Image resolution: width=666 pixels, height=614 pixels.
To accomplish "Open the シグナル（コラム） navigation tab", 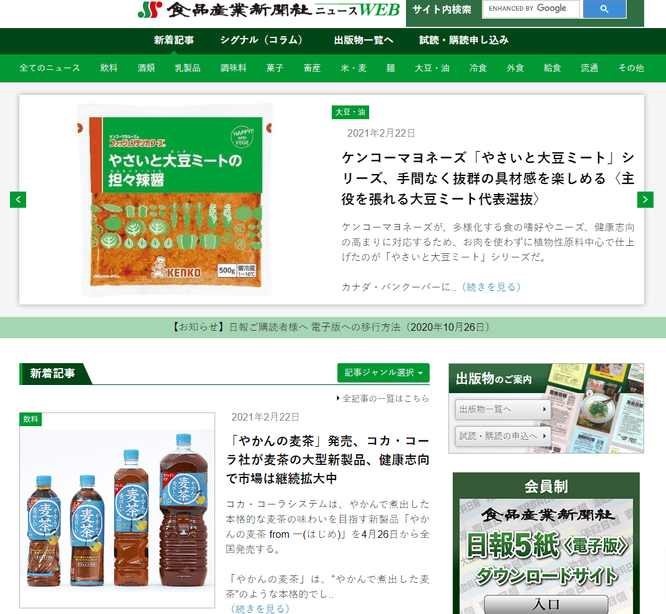I will [262, 41].
